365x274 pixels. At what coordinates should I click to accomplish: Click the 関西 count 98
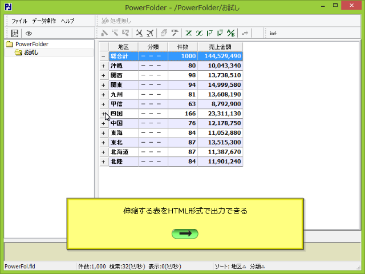tap(182, 75)
